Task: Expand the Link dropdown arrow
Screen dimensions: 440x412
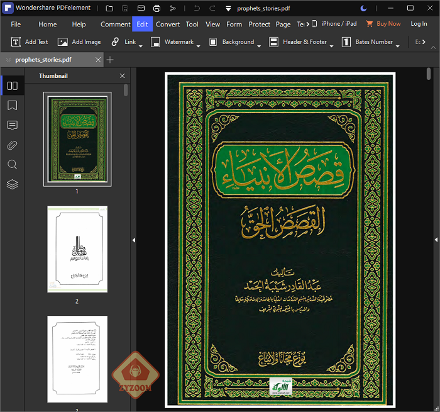Action: coord(141,45)
